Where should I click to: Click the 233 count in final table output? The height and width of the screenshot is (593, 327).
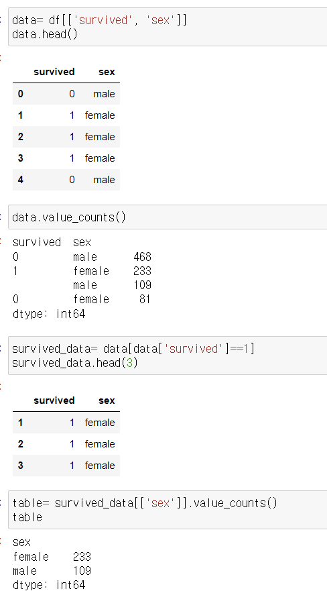point(82,557)
